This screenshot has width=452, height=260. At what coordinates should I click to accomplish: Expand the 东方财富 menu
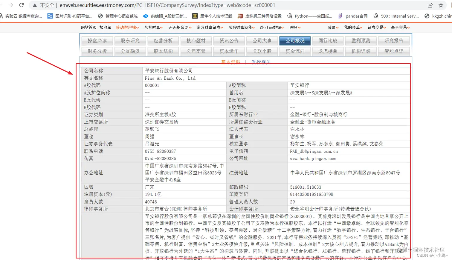click(x=153, y=27)
